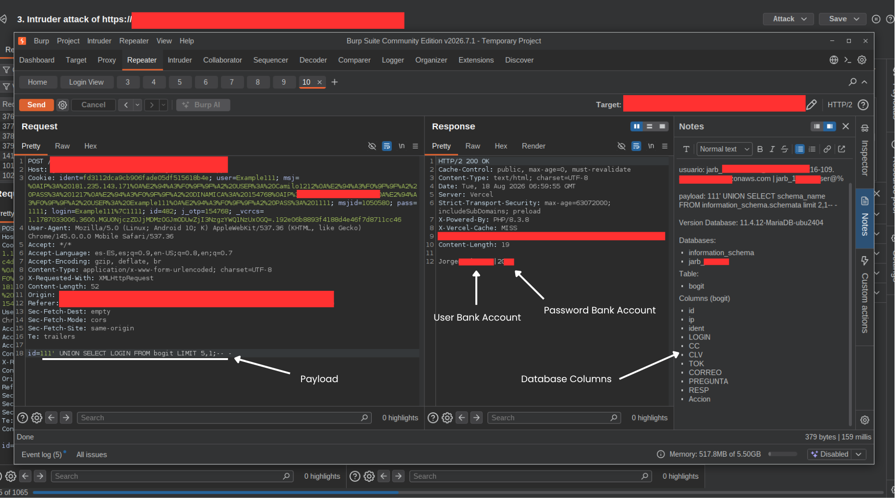Viewport: 896px width, 498px height.
Task: Open the Decoder tab
Action: (x=313, y=60)
